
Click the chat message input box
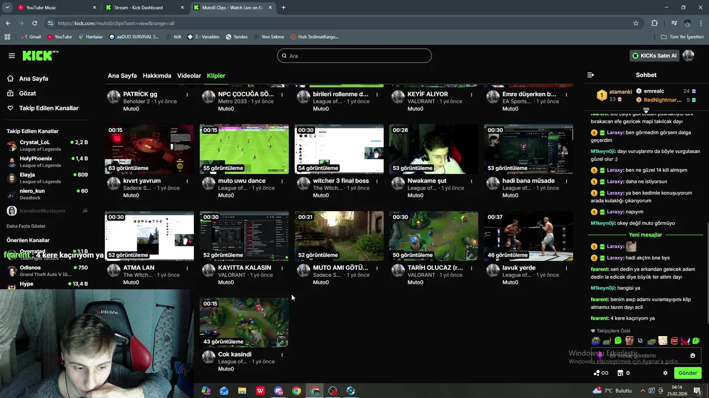pos(646,355)
